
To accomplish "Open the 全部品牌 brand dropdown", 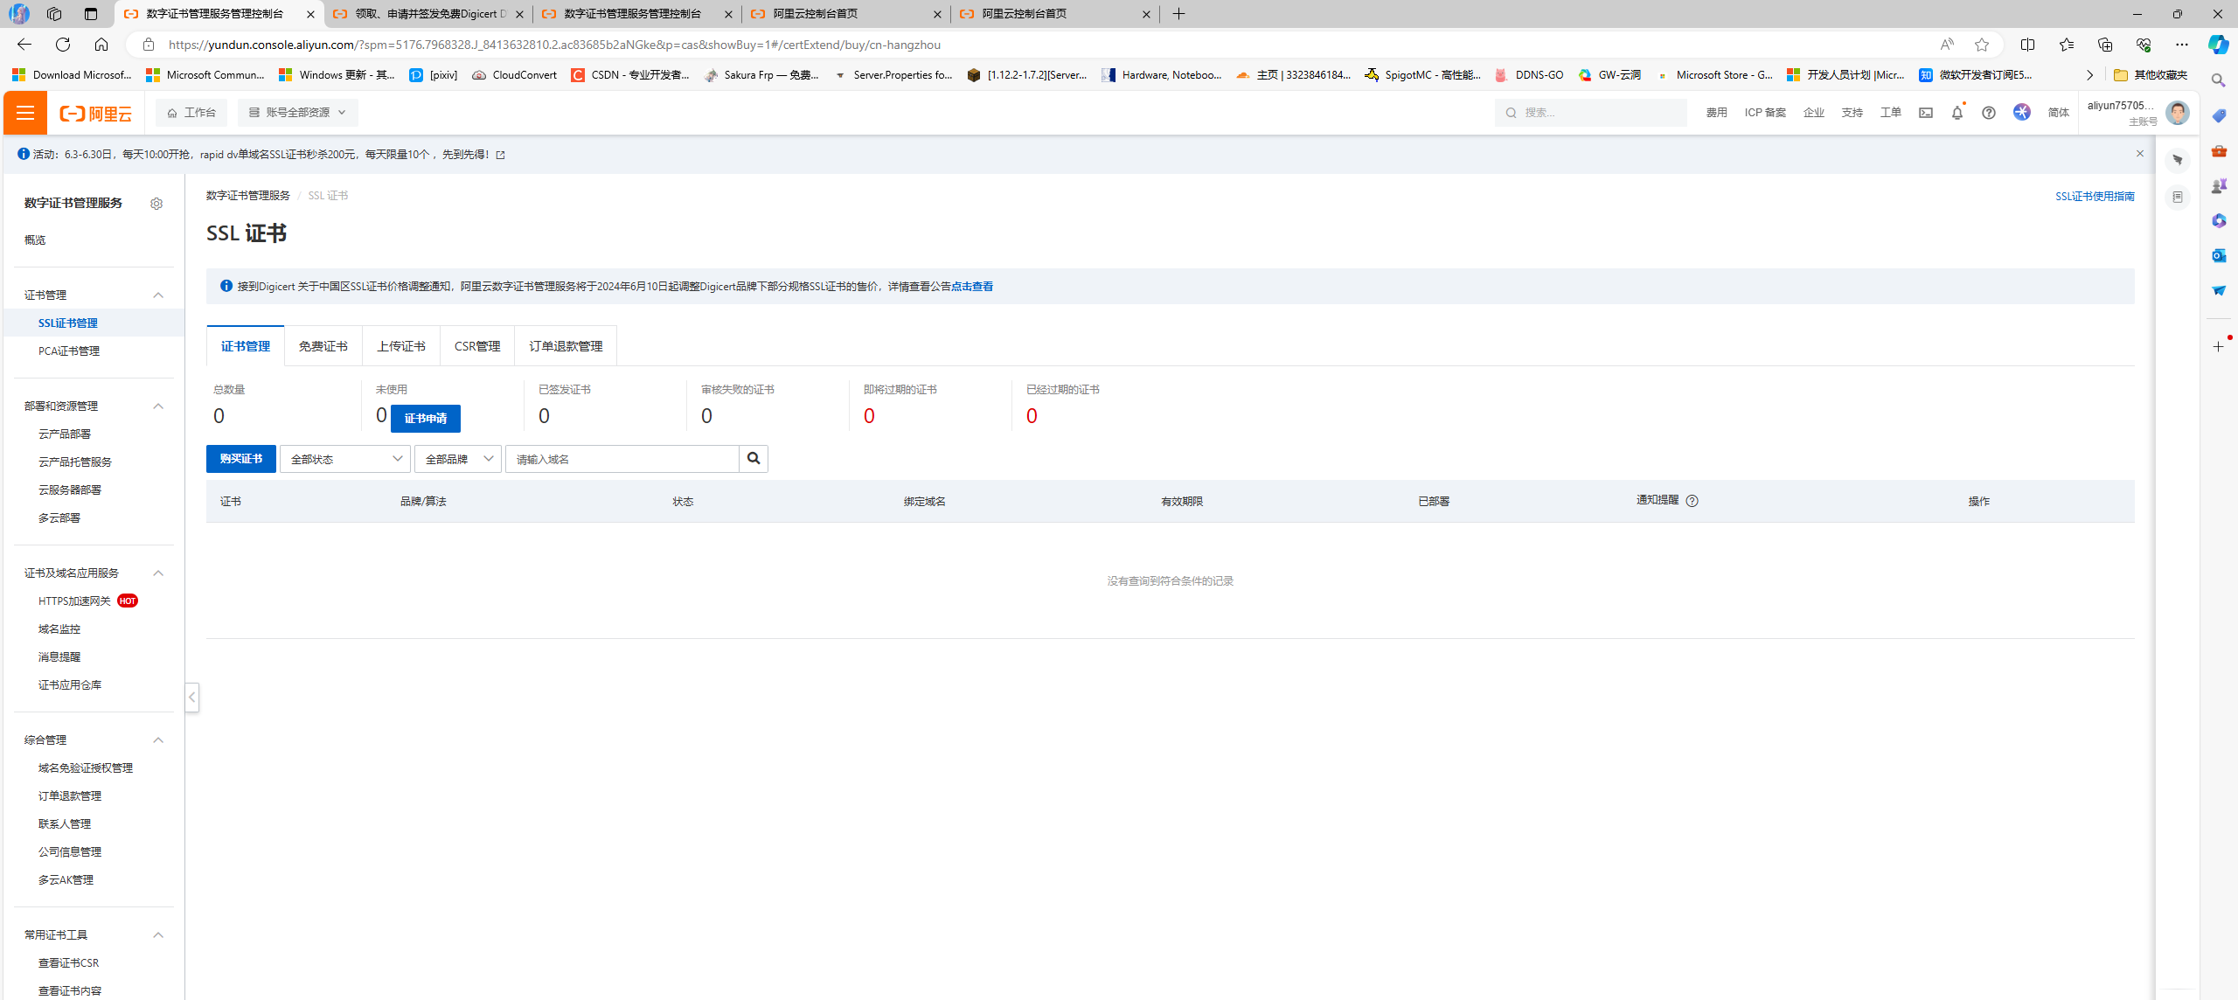I will tap(458, 459).
